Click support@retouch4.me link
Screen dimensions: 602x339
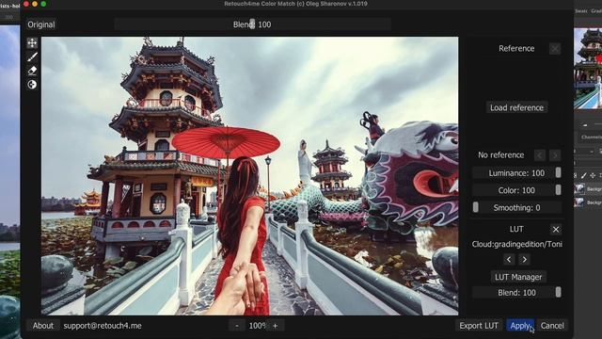[103, 326]
